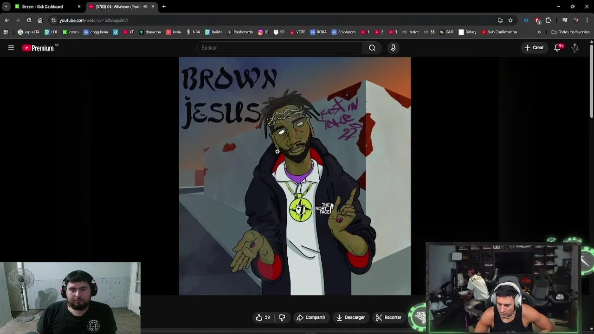This screenshot has width=594, height=334.
Task: Open the SR bookmark
Action: [279, 32]
